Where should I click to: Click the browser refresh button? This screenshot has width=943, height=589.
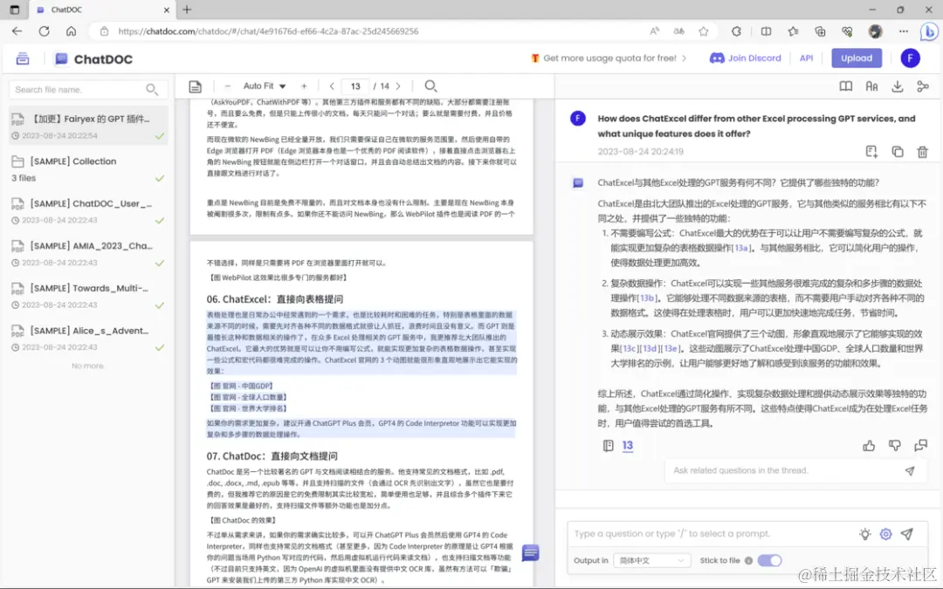pos(44,31)
